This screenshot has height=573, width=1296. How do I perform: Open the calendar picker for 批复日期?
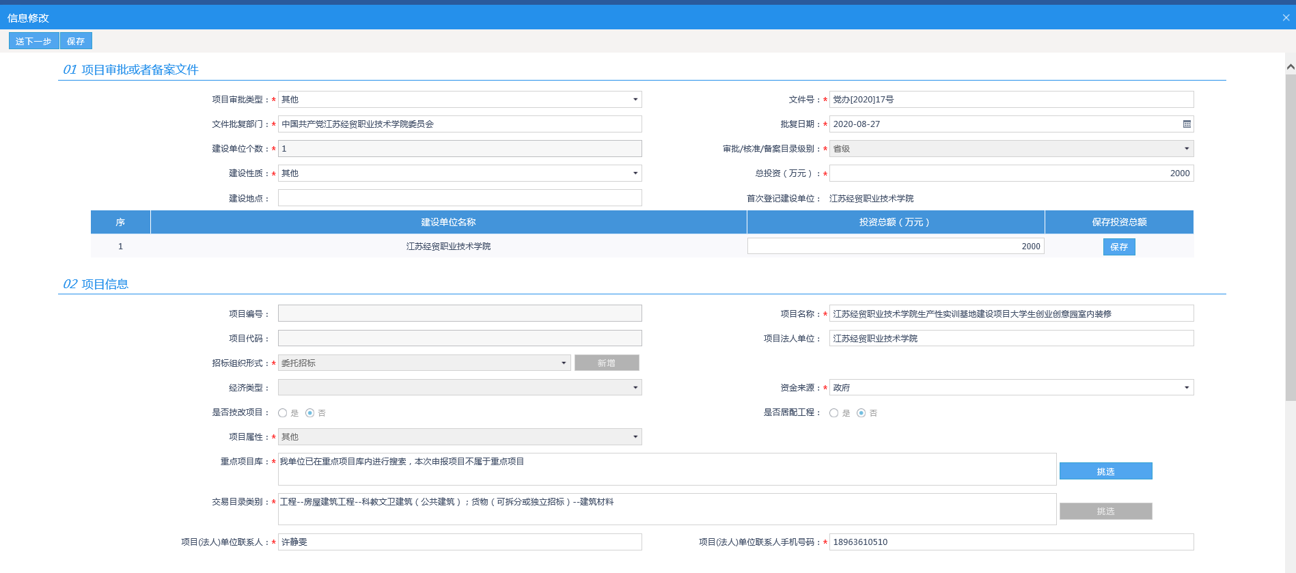[x=1187, y=124]
